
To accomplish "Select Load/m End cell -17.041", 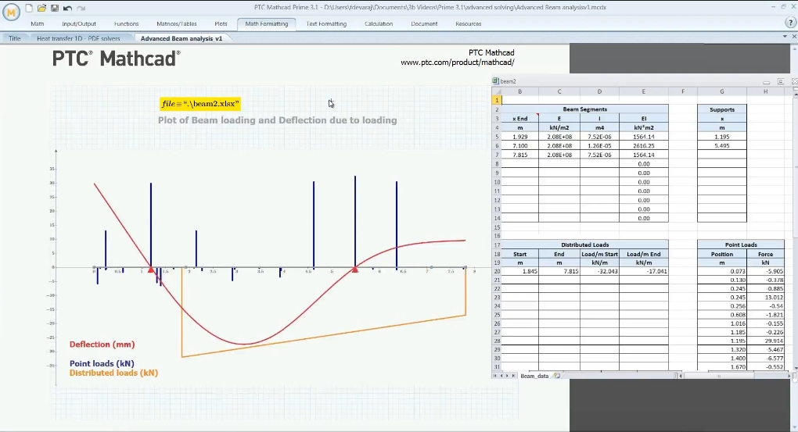I will pos(643,271).
